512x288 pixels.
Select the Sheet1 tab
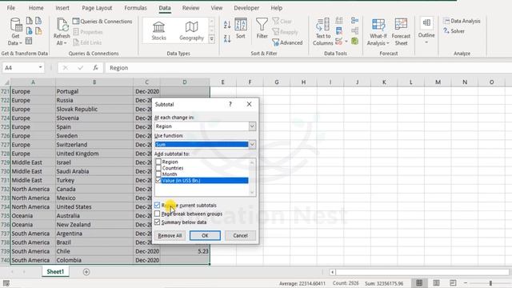[55, 272]
